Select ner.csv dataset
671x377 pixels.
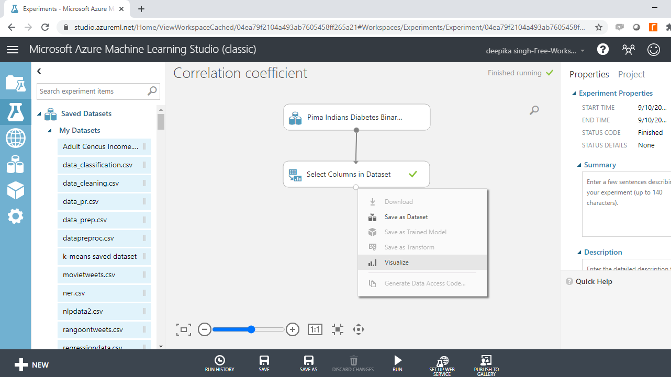pyautogui.click(x=104, y=293)
